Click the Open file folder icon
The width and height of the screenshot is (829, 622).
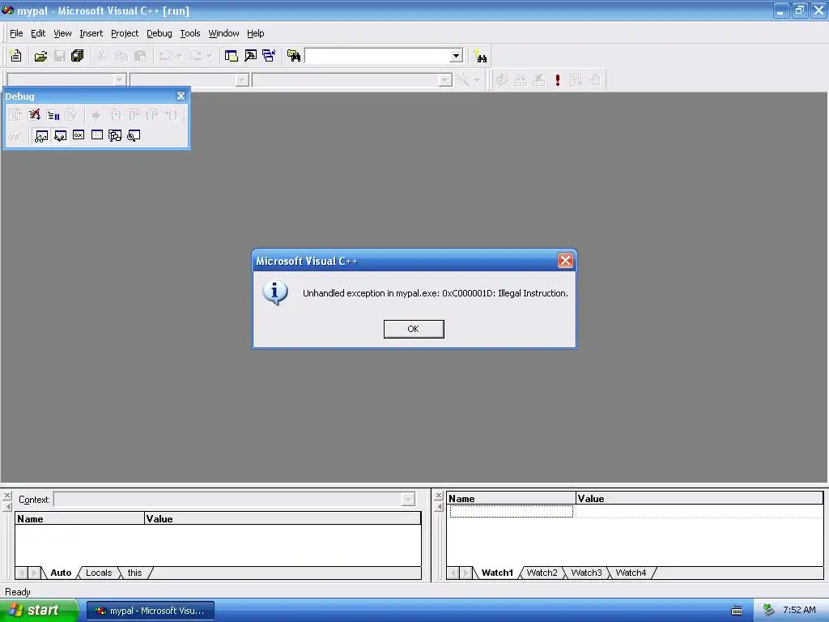point(40,56)
